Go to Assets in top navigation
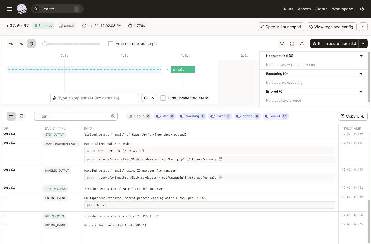Image resolution: width=371 pixels, height=244 pixels. click(x=304, y=9)
